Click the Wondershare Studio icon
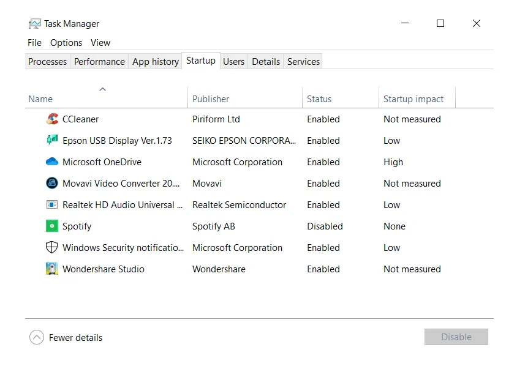The height and width of the screenshot is (369, 525). [52, 269]
